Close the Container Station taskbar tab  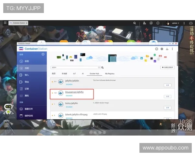click(x=27, y=23)
